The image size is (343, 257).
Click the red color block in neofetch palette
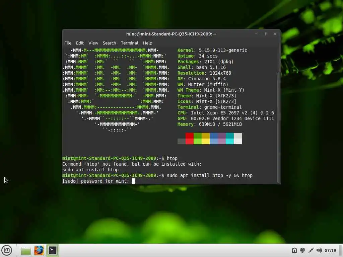(x=190, y=139)
